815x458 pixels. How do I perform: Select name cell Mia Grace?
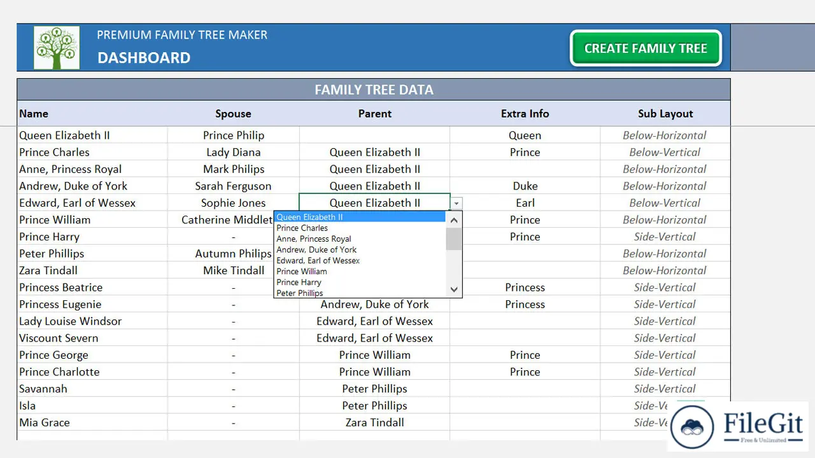click(x=92, y=422)
